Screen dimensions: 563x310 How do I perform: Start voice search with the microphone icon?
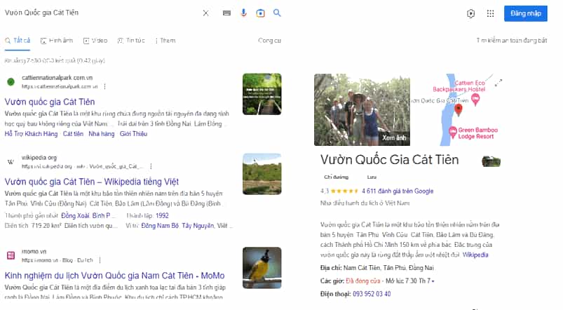tap(243, 13)
